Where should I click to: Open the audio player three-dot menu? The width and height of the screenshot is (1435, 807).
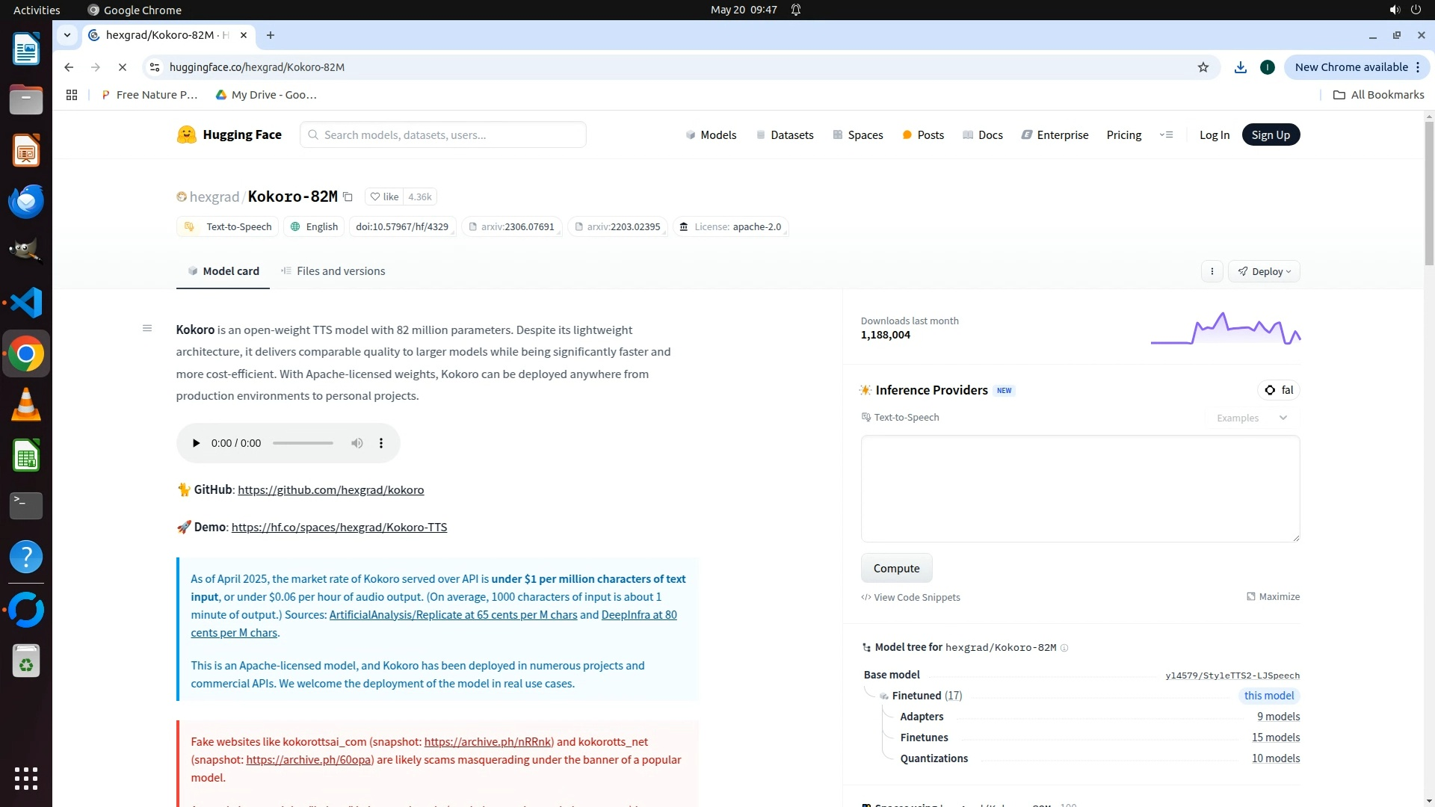point(381,443)
